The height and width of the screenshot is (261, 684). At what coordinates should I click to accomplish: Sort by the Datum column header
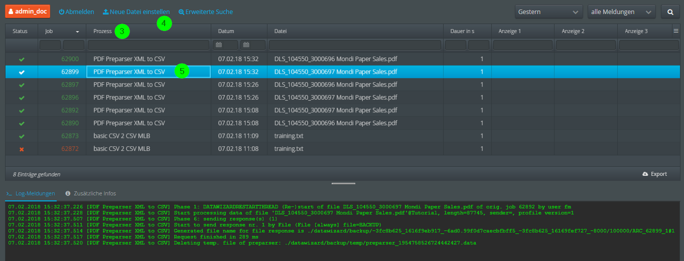click(239, 31)
